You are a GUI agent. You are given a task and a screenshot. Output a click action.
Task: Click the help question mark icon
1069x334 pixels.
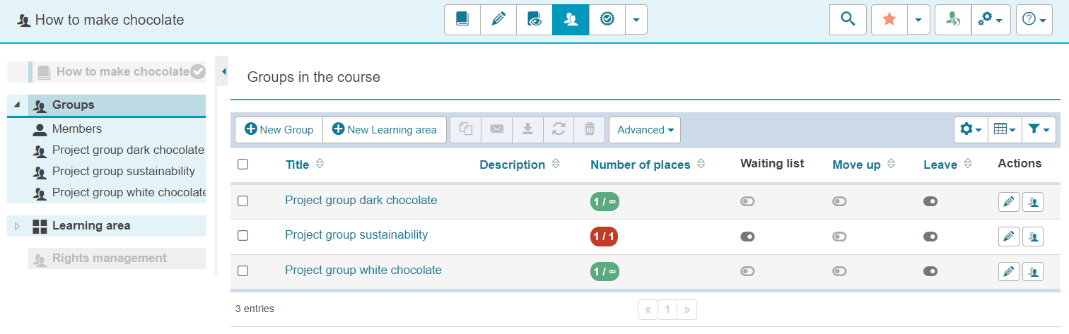pyautogui.click(x=1034, y=20)
